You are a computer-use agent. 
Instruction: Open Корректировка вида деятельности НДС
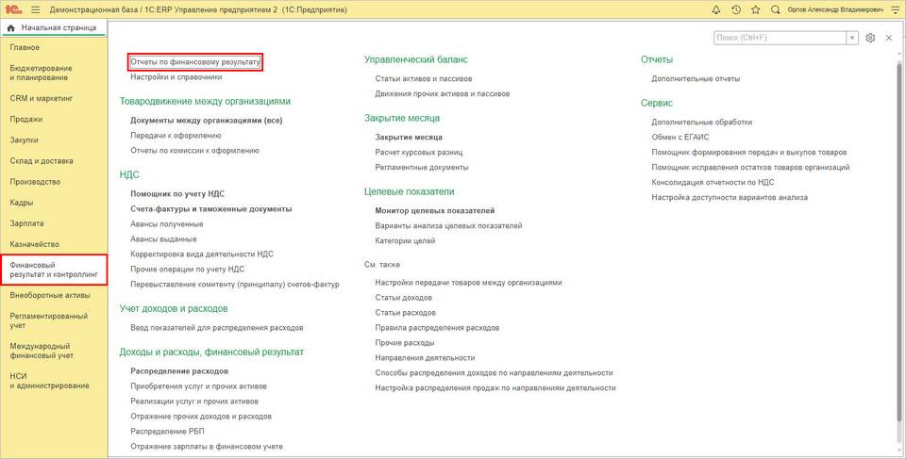point(202,254)
